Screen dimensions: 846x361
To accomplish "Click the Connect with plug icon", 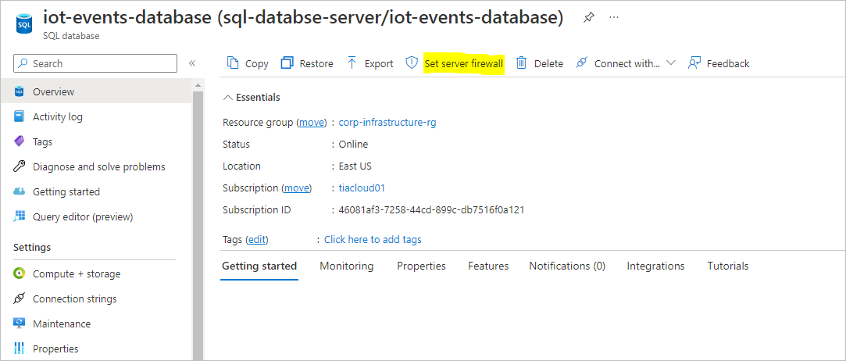I will [581, 63].
